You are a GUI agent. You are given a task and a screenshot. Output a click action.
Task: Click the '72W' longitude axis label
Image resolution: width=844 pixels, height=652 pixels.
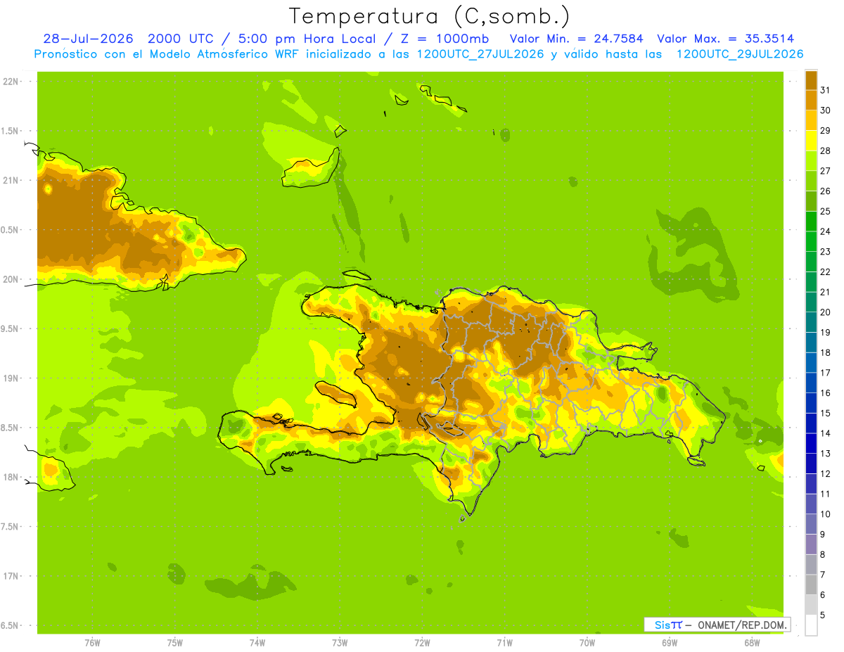422,643
